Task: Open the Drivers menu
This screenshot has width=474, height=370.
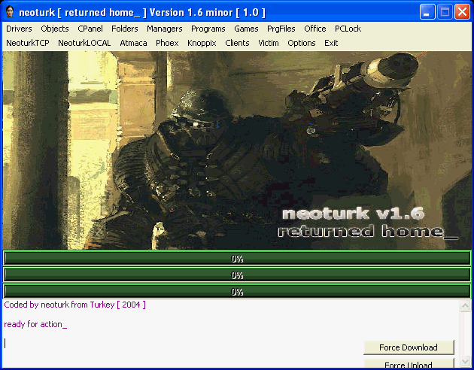Action: coord(19,29)
